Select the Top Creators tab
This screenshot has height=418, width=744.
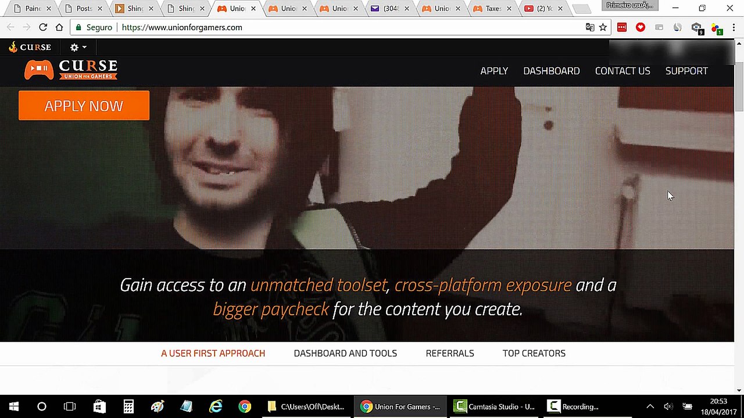[534, 353]
